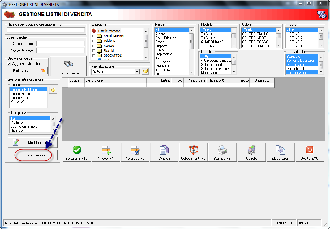Click the Ricarico % column header
The width and height of the screenshot is (330, 229).
click(216, 80)
